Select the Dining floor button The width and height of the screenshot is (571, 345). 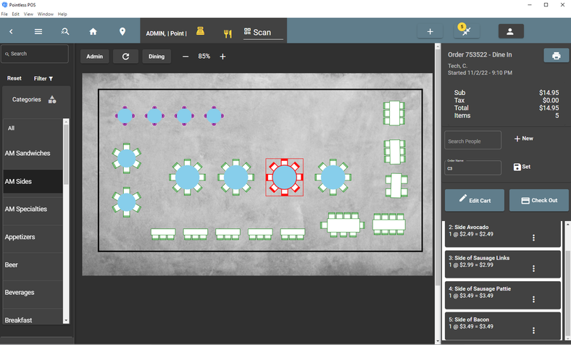pos(157,57)
